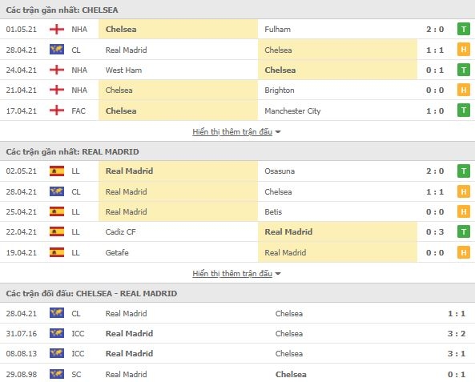Click Spain flag icon on Real Madrid–Osasuna row
475x382 pixels.
[x=57, y=171]
